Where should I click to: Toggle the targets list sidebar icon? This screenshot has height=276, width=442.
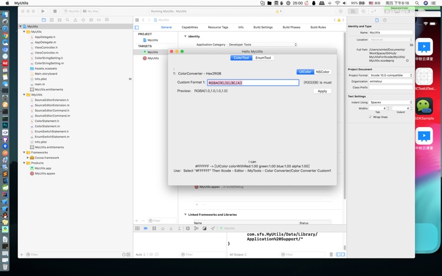(136, 27)
